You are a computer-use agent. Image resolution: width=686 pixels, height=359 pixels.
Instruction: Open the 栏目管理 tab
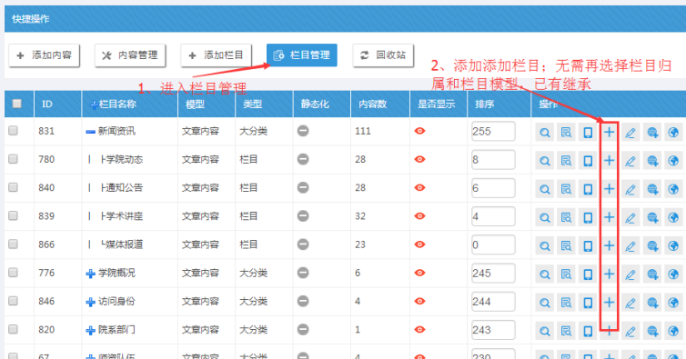click(302, 55)
